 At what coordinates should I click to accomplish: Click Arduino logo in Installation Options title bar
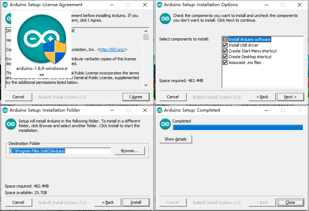click(160, 5)
